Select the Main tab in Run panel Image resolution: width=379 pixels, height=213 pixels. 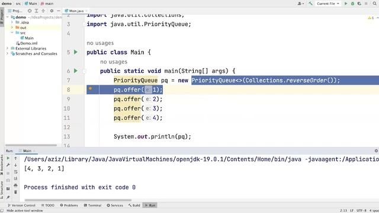tap(27, 151)
